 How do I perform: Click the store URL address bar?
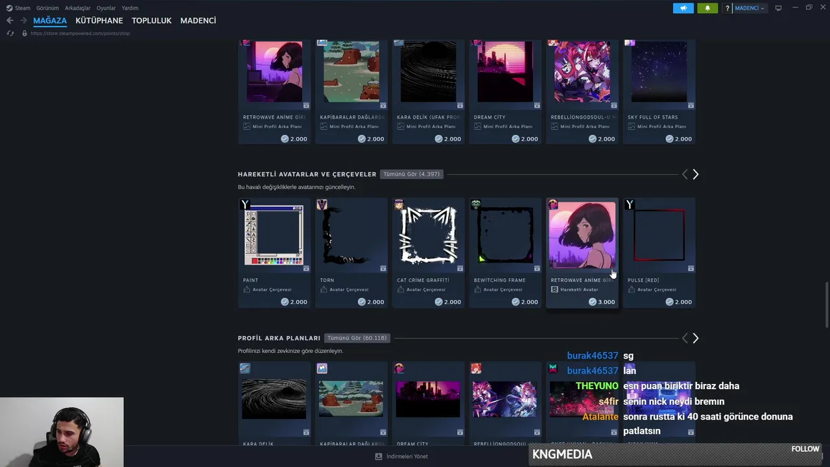[80, 33]
